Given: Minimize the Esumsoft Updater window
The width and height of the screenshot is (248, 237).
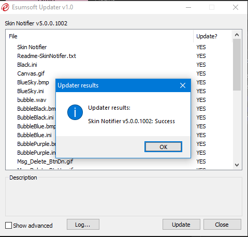Looking at the screenshot, I should coord(188,7).
